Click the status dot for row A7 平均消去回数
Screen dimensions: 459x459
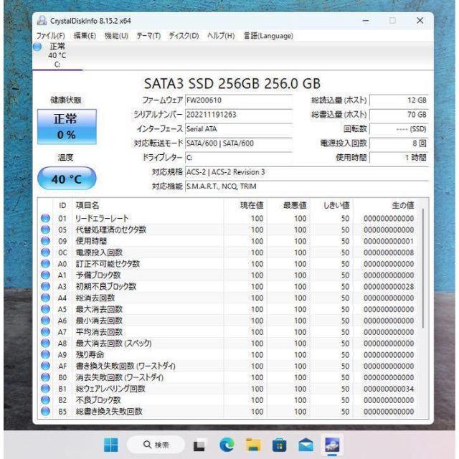point(45,332)
